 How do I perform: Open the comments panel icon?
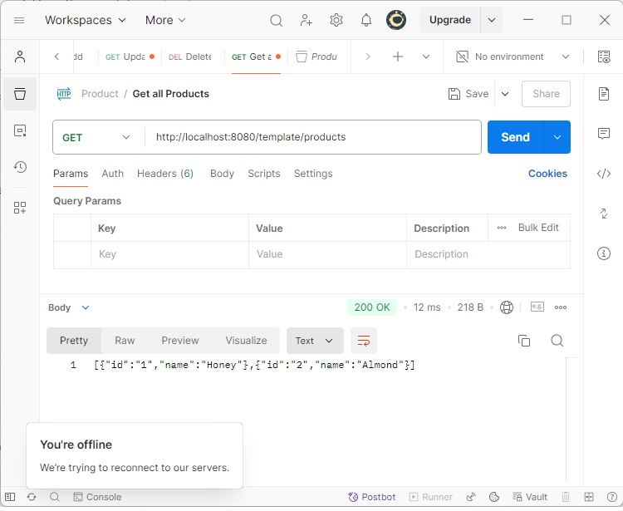pyautogui.click(x=604, y=134)
